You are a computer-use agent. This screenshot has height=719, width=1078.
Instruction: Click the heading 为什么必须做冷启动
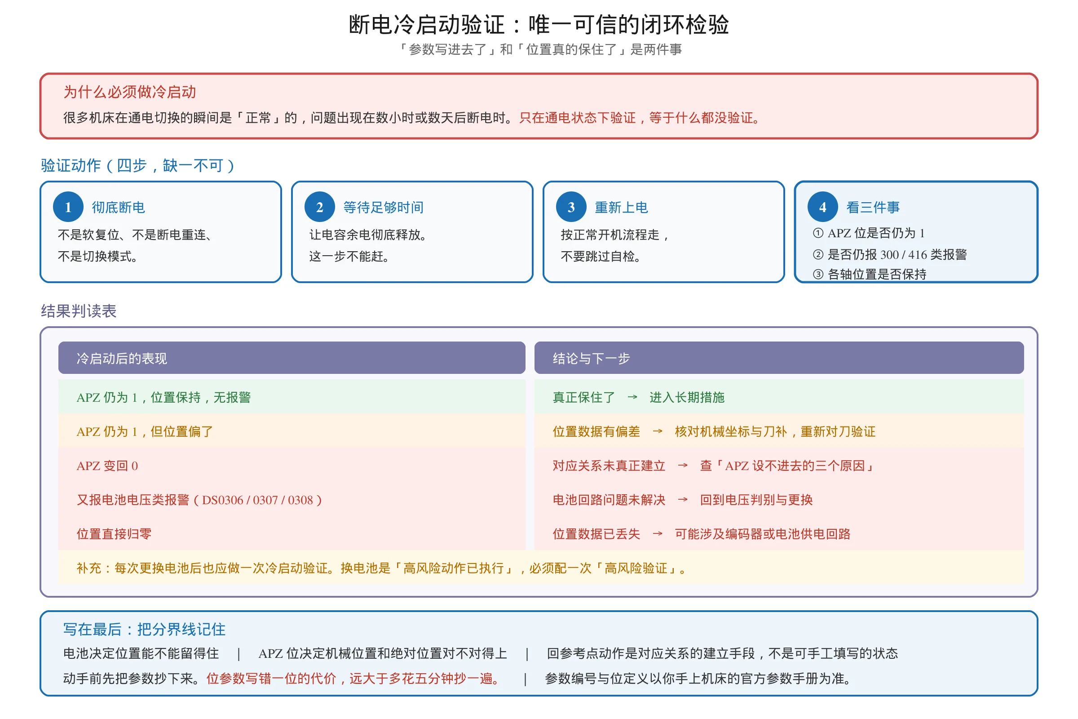point(130,92)
